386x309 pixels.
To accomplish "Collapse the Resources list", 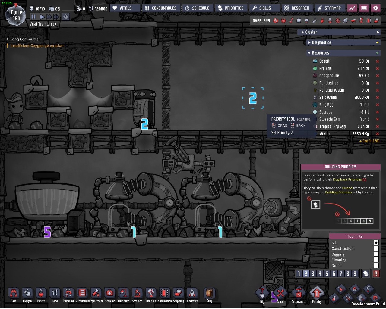I will (x=309, y=53).
